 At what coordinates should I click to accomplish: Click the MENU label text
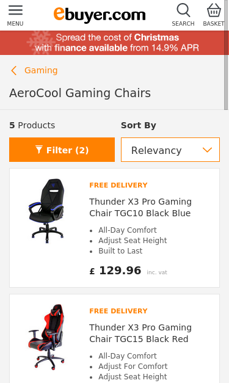15,24
